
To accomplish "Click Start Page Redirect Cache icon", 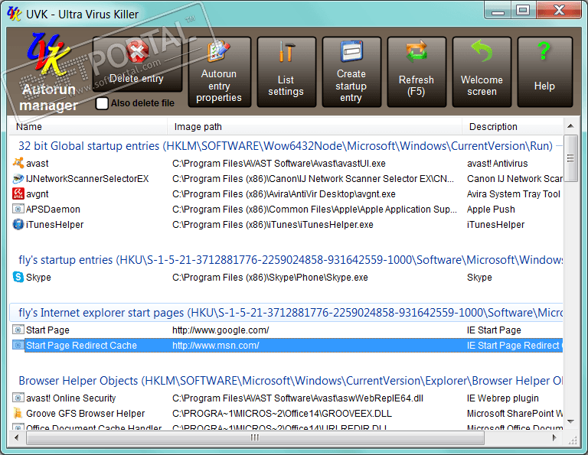I will click(x=18, y=346).
